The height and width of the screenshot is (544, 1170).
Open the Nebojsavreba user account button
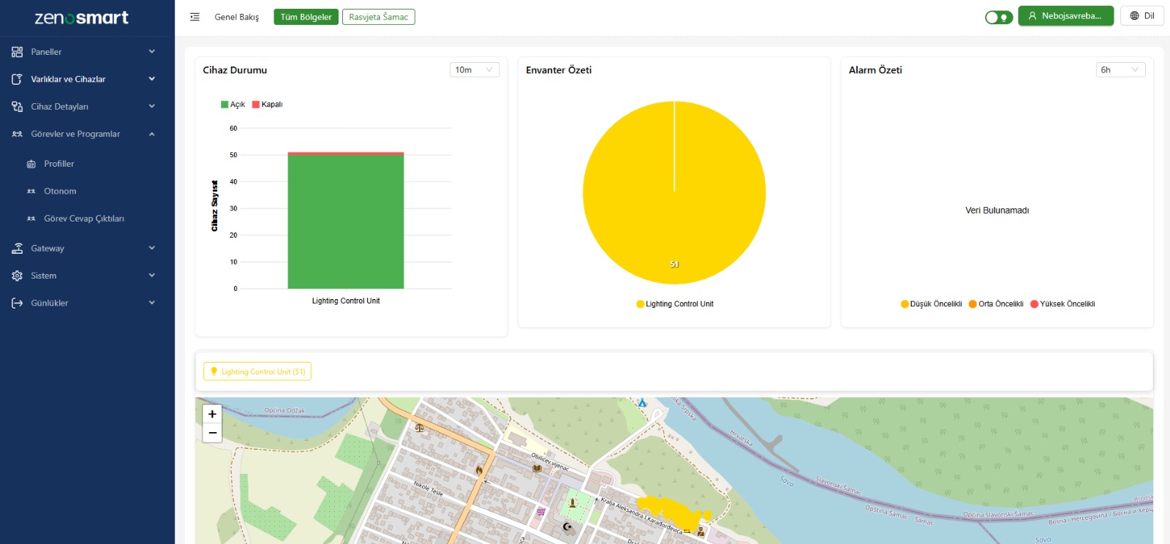pos(1065,16)
